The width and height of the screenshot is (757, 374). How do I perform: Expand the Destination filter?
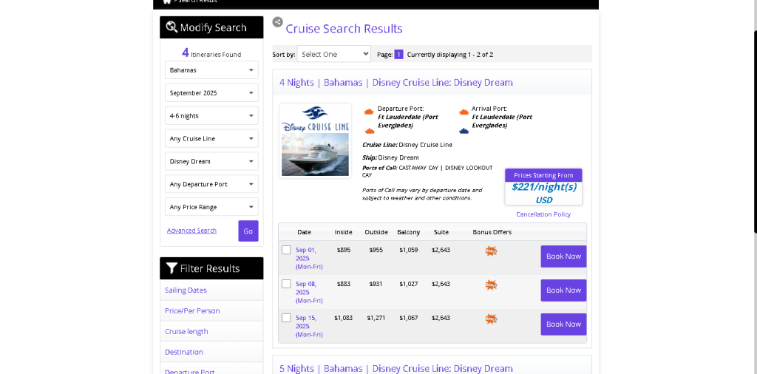[x=211, y=352]
